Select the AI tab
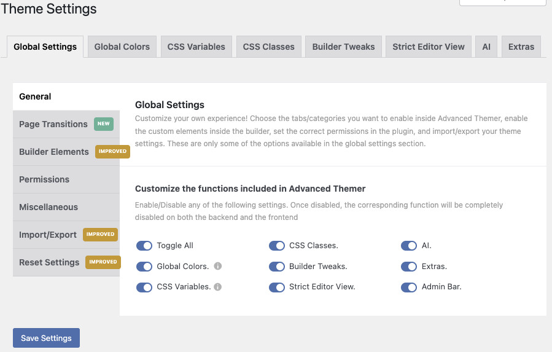The width and height of the screenshot is (552, 352). [486, 47]
